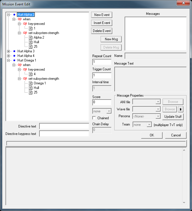
Task: Click the Directive text input field
Action: [64, 126]
